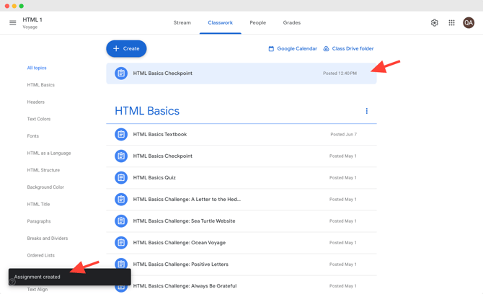483x294 pixels.
Task: Select Background Color topic in sidebar
Action: pyautogui.click(x=45, y=187)
